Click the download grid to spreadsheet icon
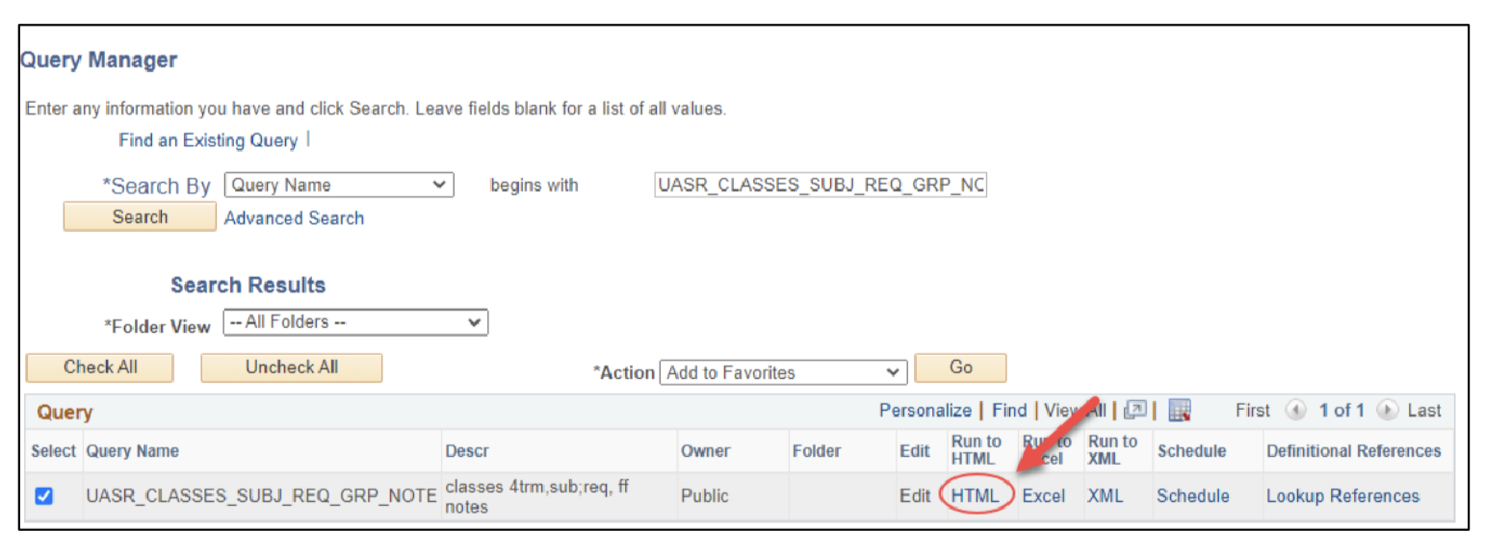This screenshot has width=1485, height=556. pyautogui.click(x=1180, y=411)
